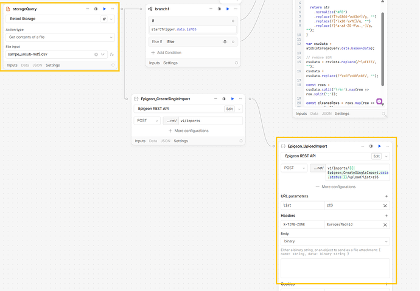The width and height of the screenshot is (420, 291).
Task: Click the If condition output connector
Action: tap(233, 21)
